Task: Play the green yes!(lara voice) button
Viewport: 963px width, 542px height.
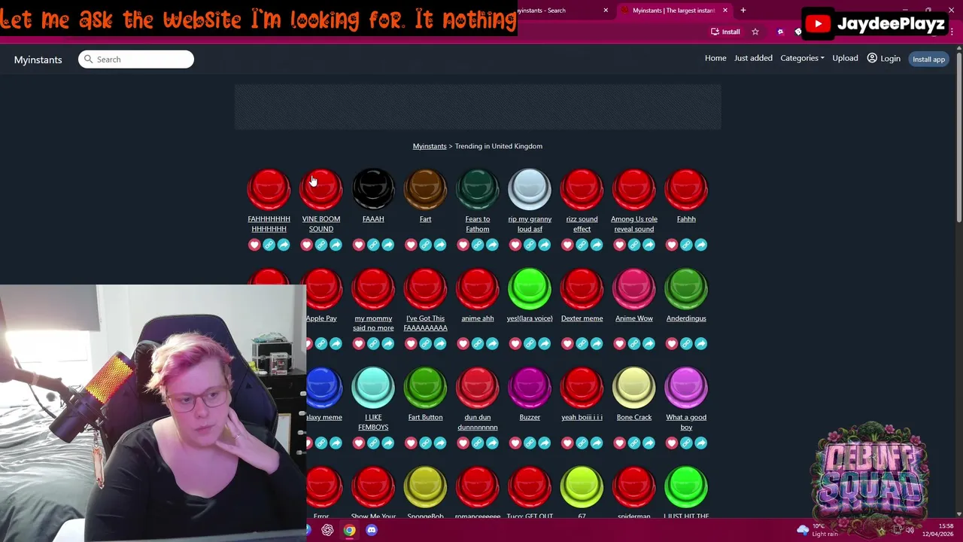Action: (x=530, y=289)
